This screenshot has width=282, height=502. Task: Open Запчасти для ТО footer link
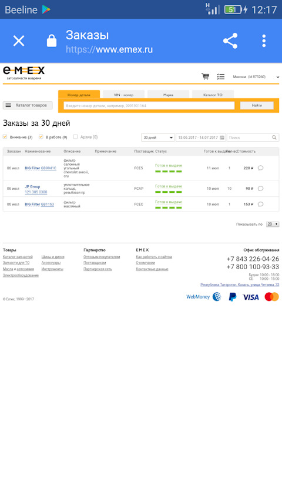[16, 263]
